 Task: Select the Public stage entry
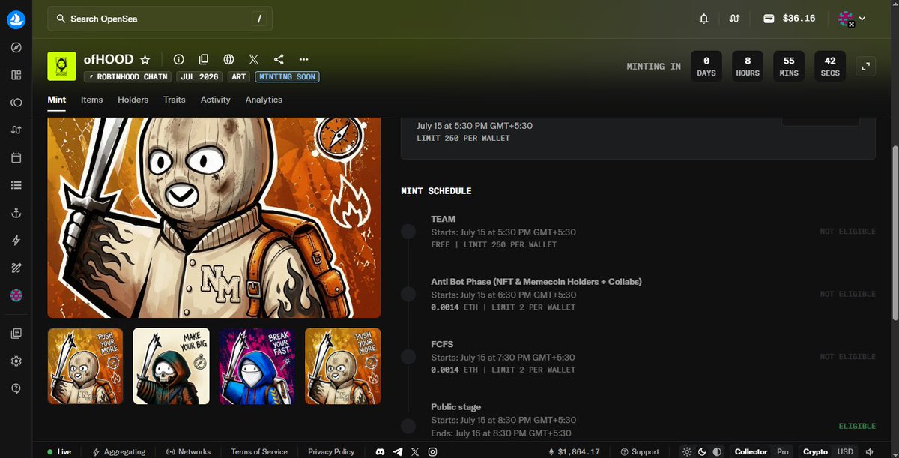click(638, 420)
